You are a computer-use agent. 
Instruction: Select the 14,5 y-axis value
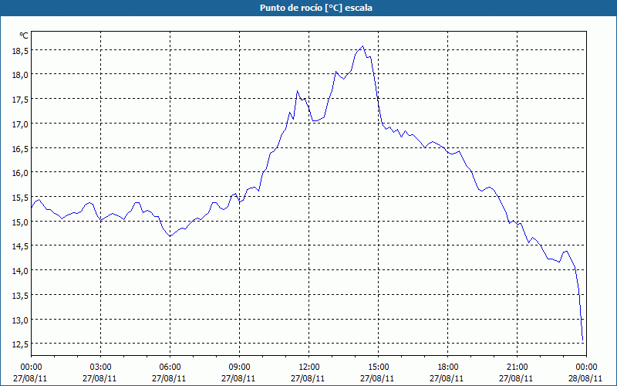click(x=21, y=246)
